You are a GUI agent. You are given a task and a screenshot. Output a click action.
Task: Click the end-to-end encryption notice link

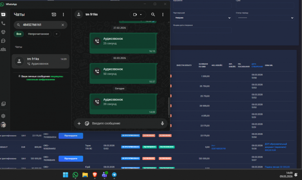click(45, 78)
